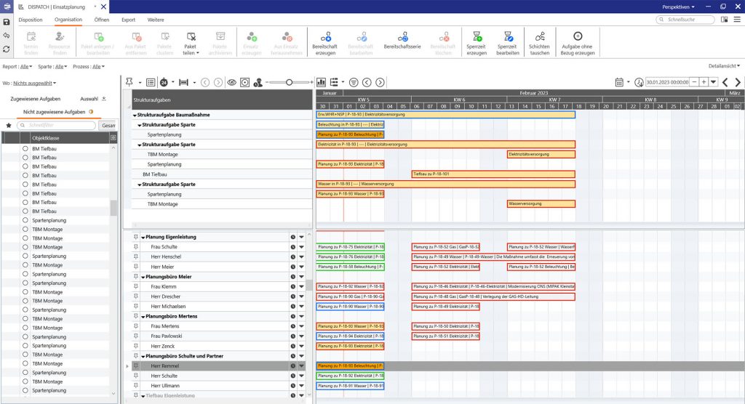Switch to the Disposition ribbon tab
Image resolution: width=745 pixels, height=404 pixels.
[31, 20]
